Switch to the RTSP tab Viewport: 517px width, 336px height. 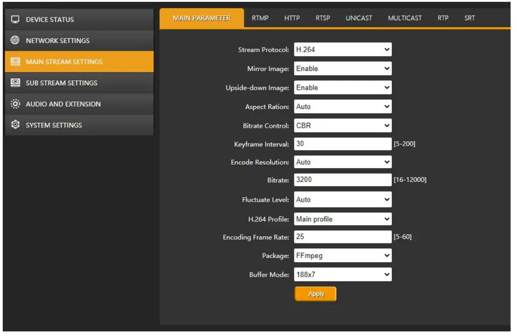click(323, 18)
